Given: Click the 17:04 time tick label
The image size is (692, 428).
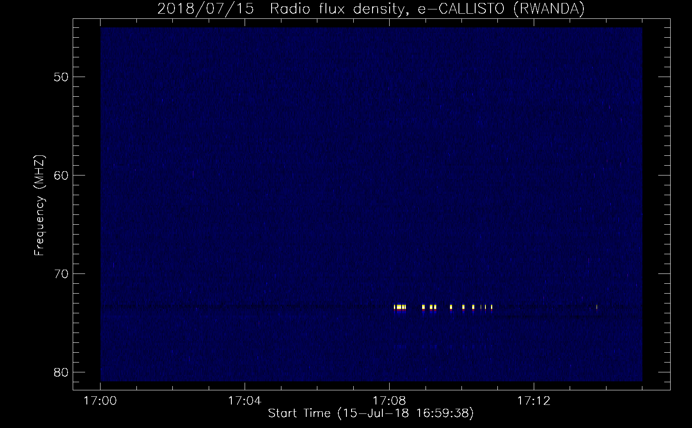Looking at the screenshot, I should pyautogui.click(x=245, y=401).
